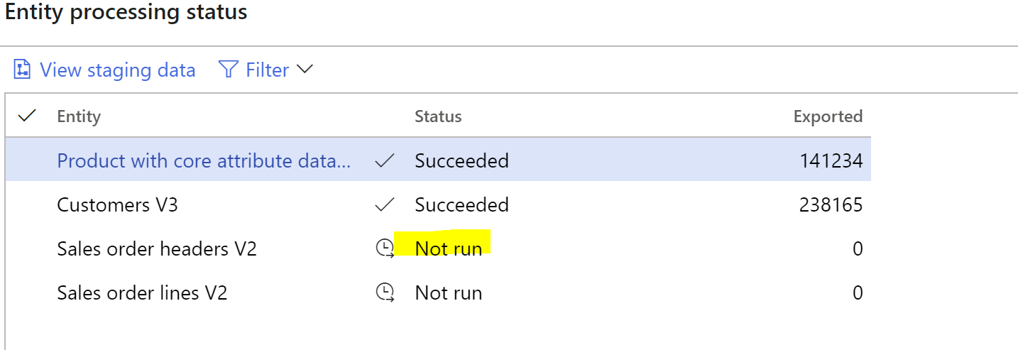Sort by the Exported column header
The width and height of the screenshot is (1018, 350).
click(x=828, y=116)
